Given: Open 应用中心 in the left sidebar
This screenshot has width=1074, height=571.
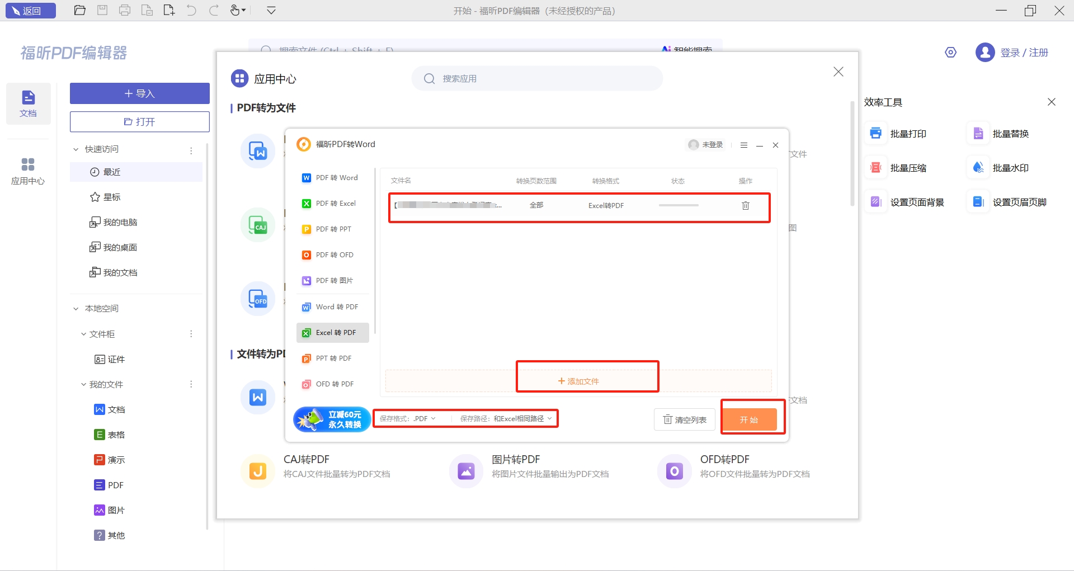Looking at the screenshot, I should tap(28, 171).
